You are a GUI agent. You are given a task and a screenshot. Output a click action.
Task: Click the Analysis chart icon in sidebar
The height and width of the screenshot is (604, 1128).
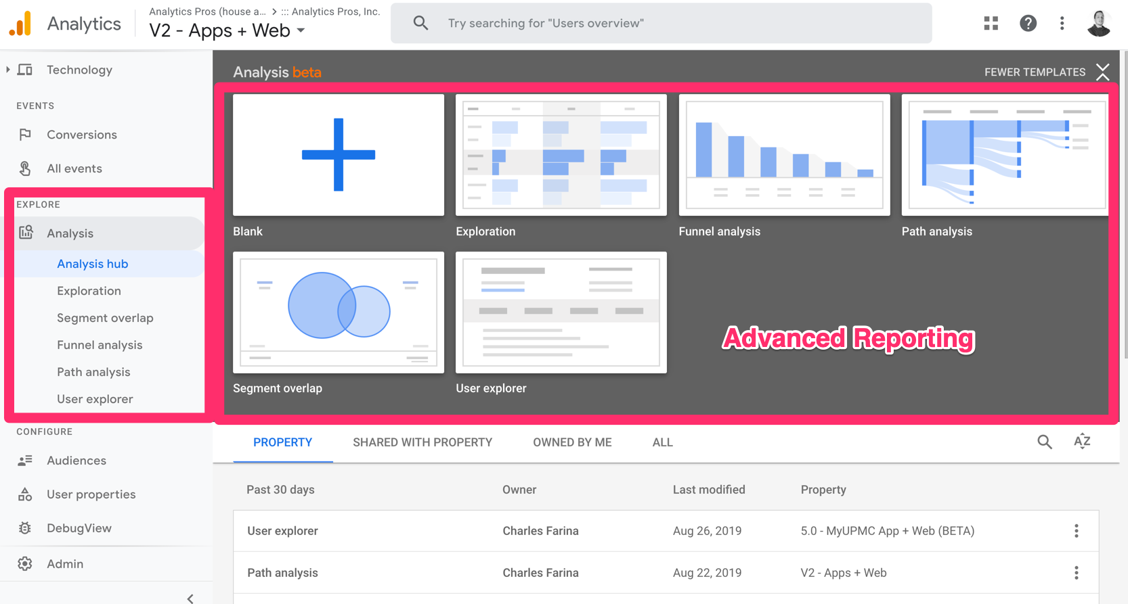[x=26, y=233]
